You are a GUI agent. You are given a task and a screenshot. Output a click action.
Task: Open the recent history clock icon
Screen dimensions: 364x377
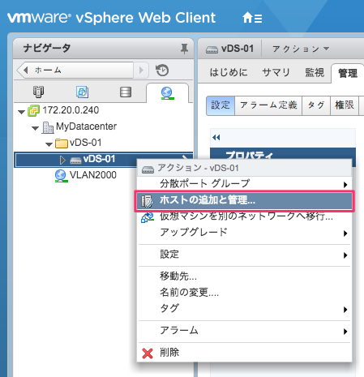(162, 71)
